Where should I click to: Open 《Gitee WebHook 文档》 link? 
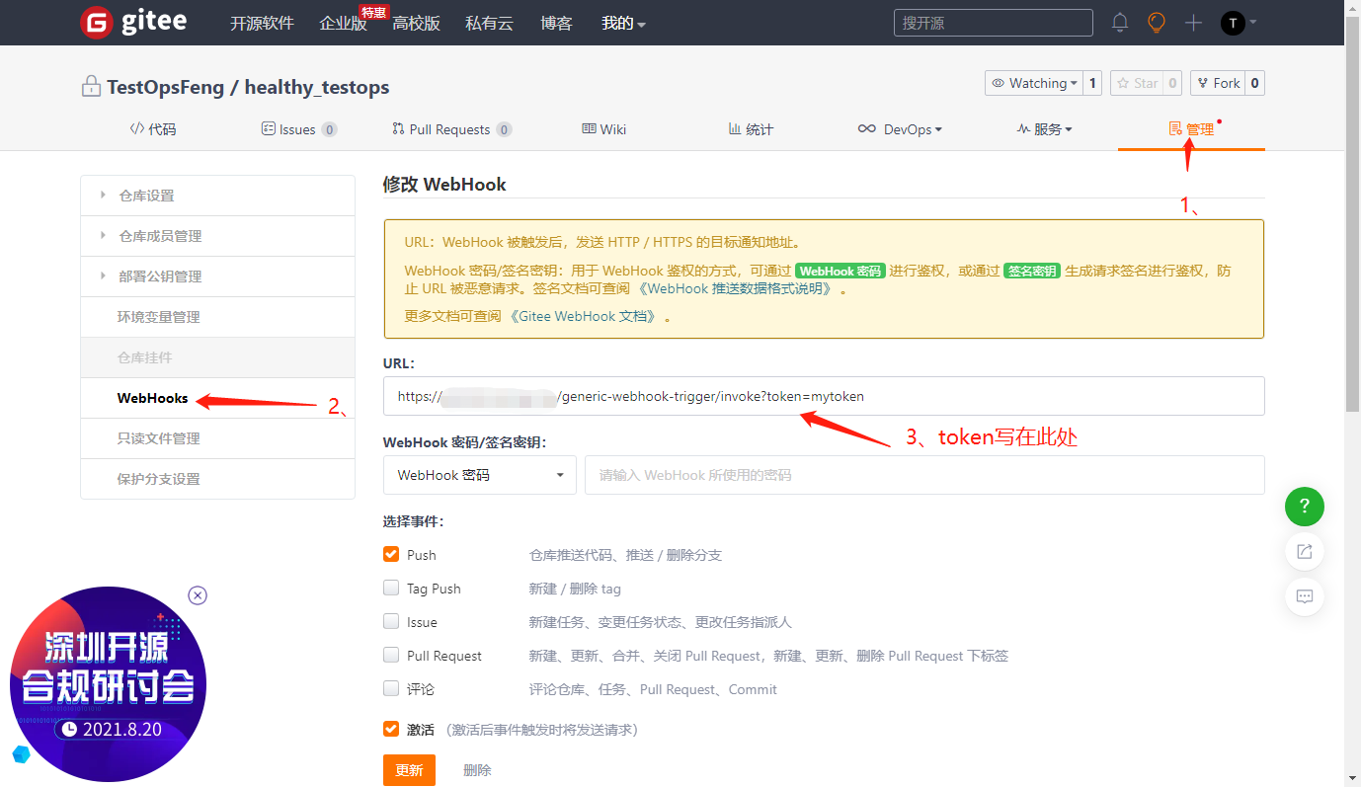click(582, 317)
